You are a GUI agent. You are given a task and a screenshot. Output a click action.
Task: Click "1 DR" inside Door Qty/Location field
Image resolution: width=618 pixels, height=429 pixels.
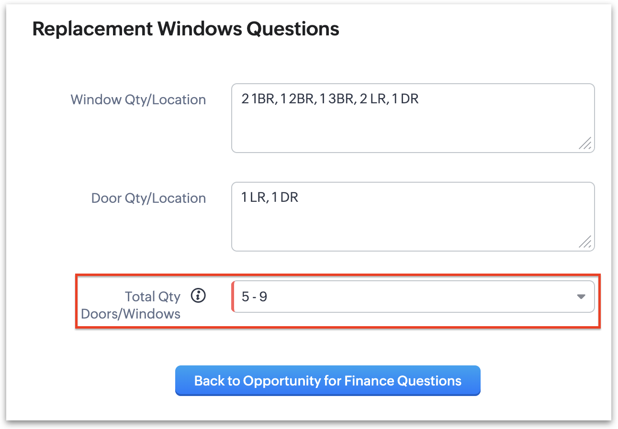point(284,198)
